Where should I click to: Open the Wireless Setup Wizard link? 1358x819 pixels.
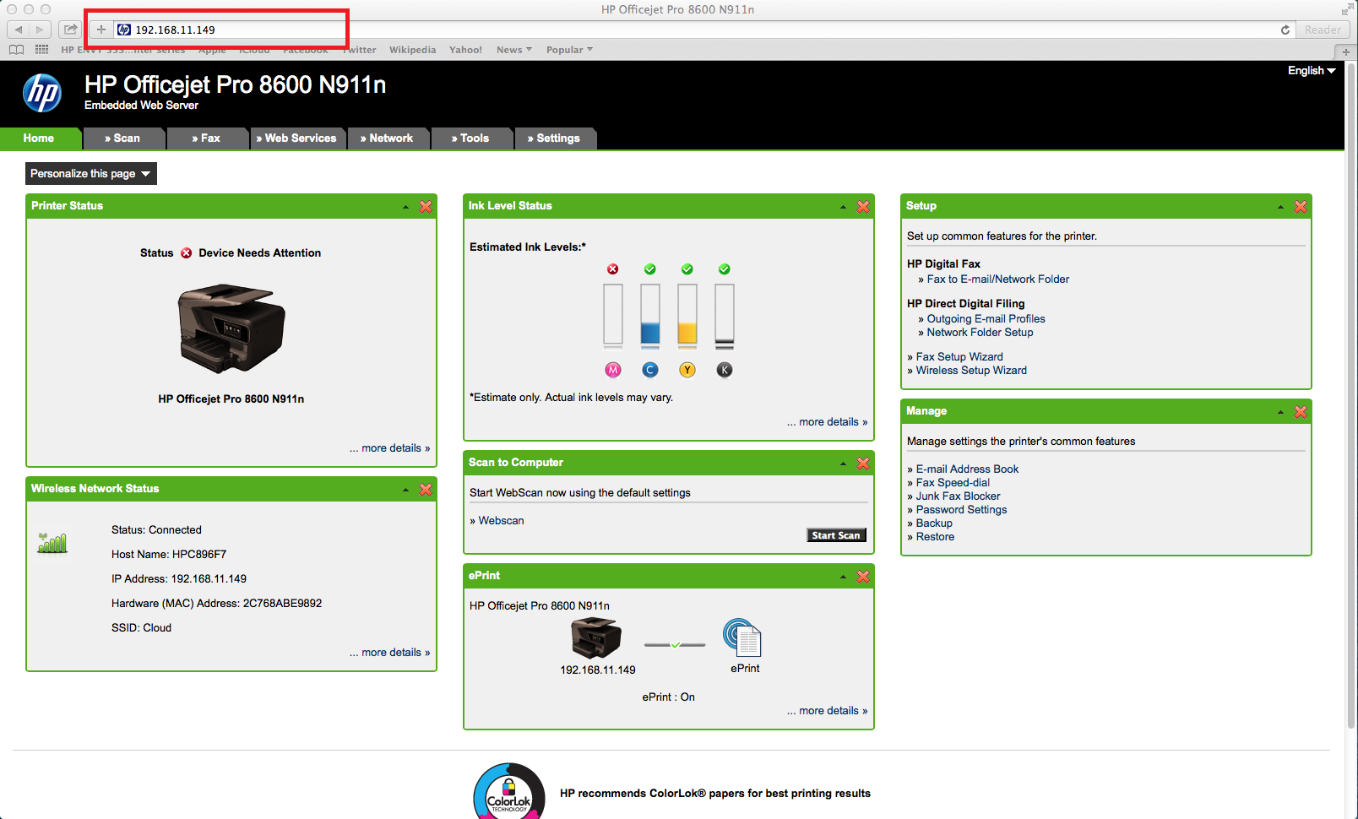971,371
